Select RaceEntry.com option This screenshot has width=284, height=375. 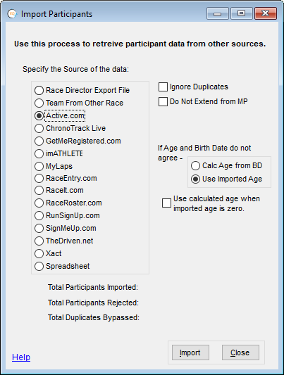click(x=66, y=178)
